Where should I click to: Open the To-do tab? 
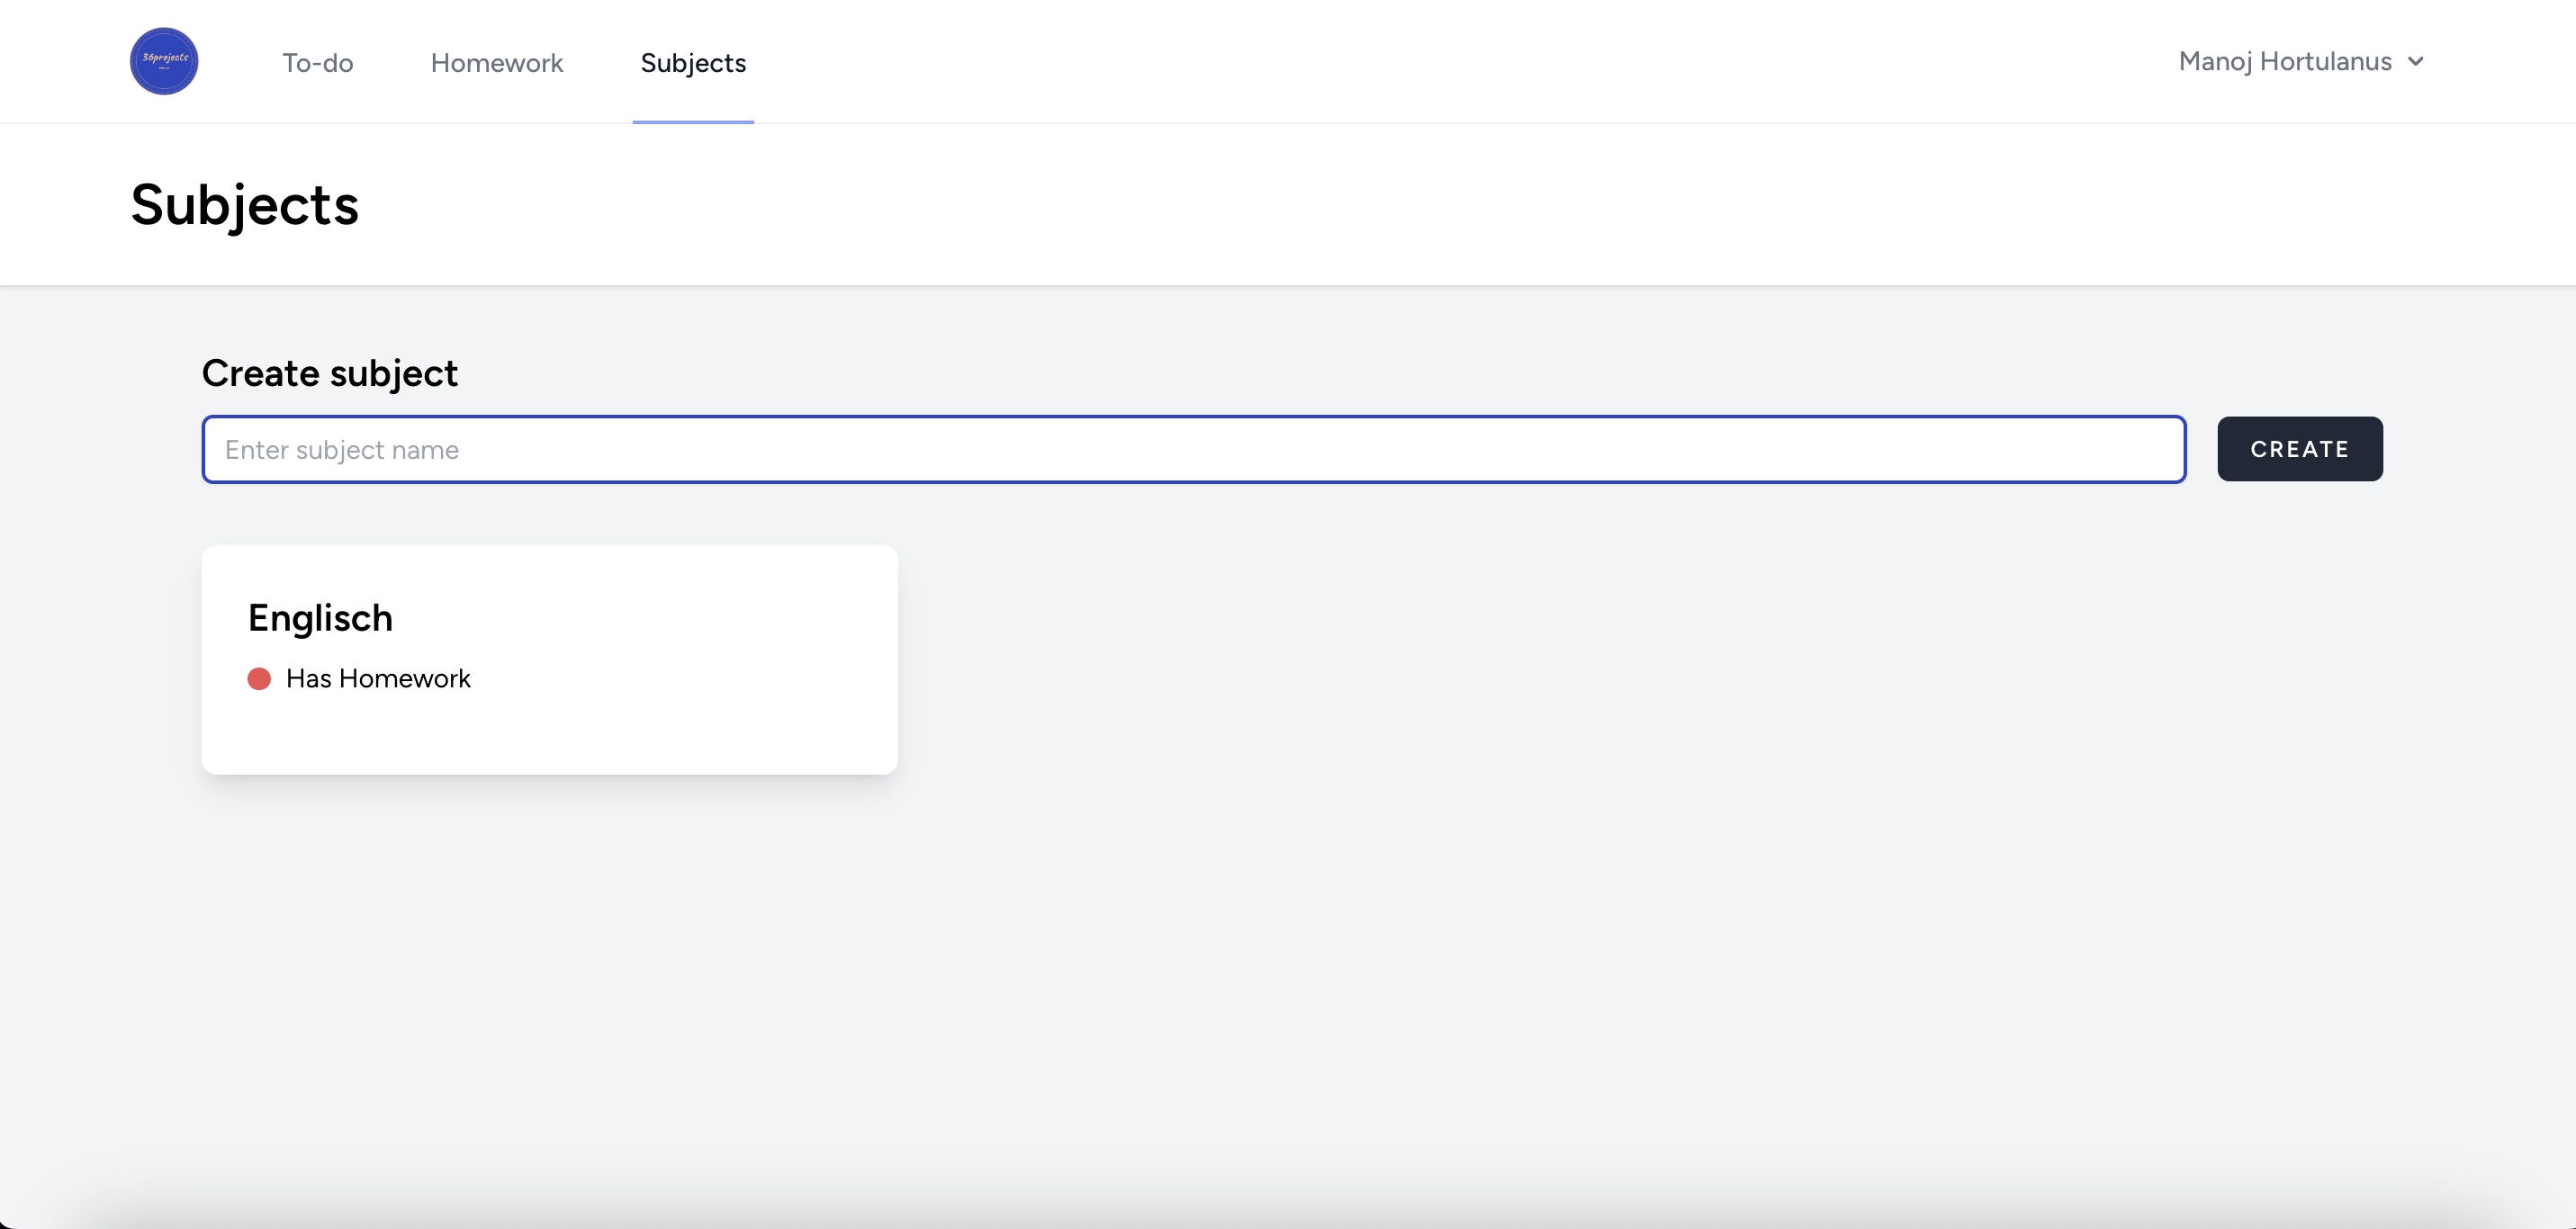[x=317, y=63]
